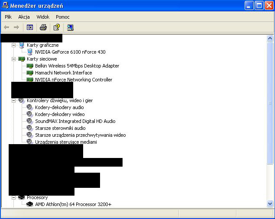Image resolution: width=275 pixels, height=219 pixels.
Task: Select Urządzenia sterujące mediami text
Action: (x=66, y=142)
